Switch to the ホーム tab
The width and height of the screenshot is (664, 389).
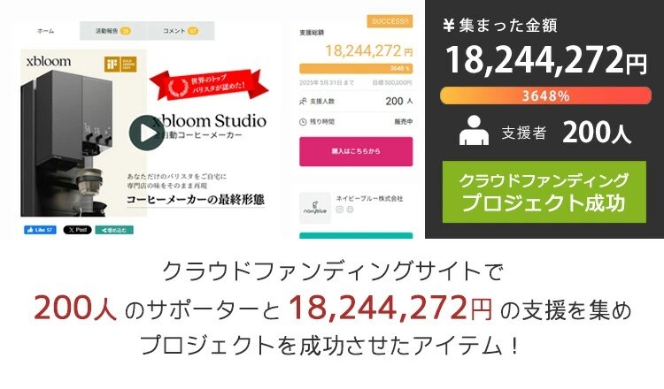click(46, 31)
